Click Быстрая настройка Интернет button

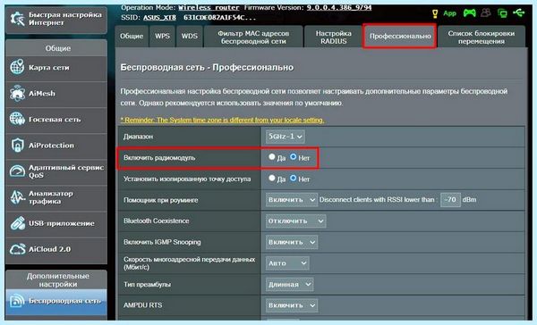[56, 19]
